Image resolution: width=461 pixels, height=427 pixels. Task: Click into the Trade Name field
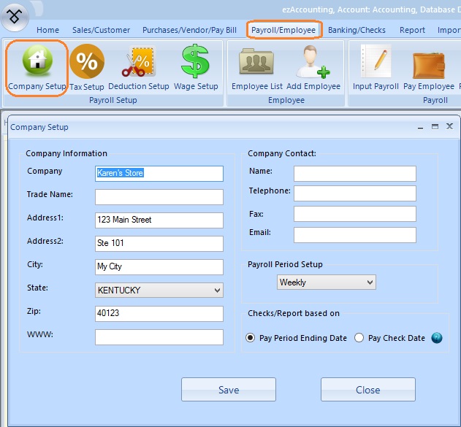pos(159,197)
